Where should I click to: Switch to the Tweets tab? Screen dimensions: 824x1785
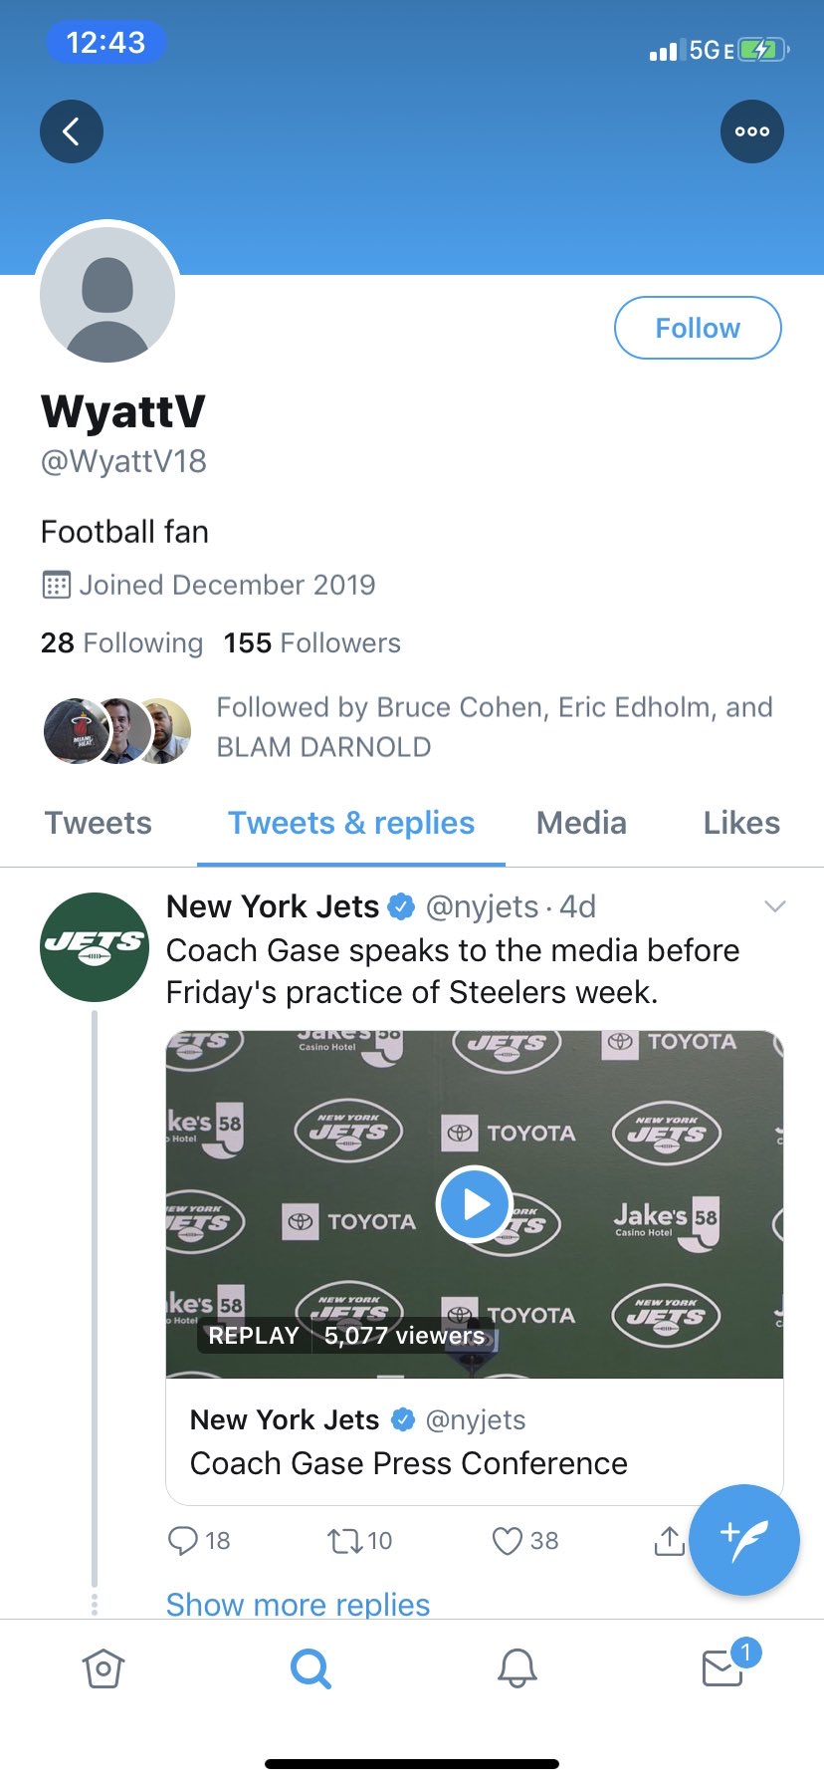[98, 823]
